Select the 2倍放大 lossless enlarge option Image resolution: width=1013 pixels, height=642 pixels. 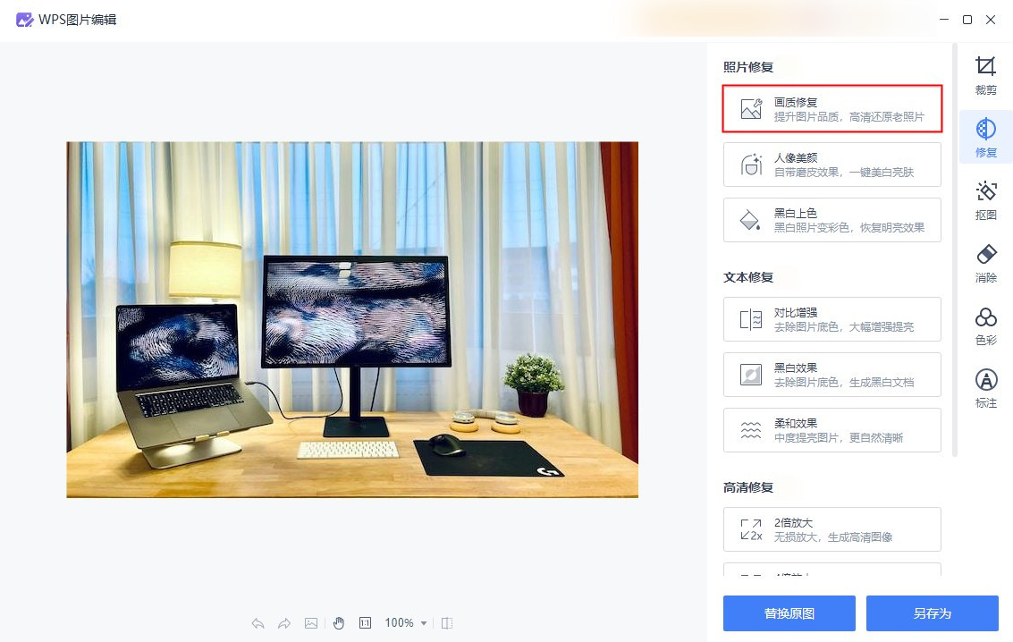832,529
